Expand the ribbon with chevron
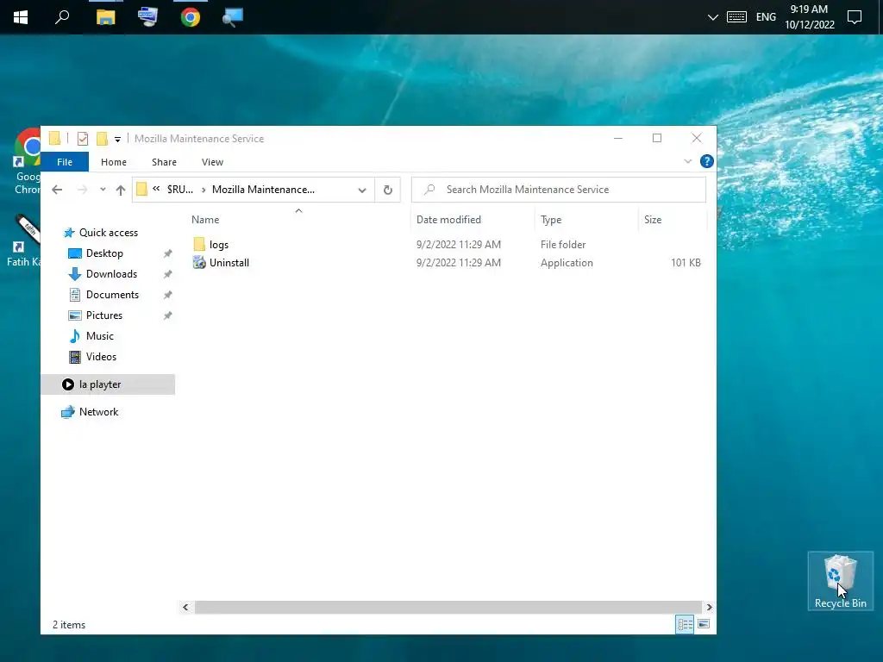The width and height of the screenshot is (883, 662). (687, 161)
